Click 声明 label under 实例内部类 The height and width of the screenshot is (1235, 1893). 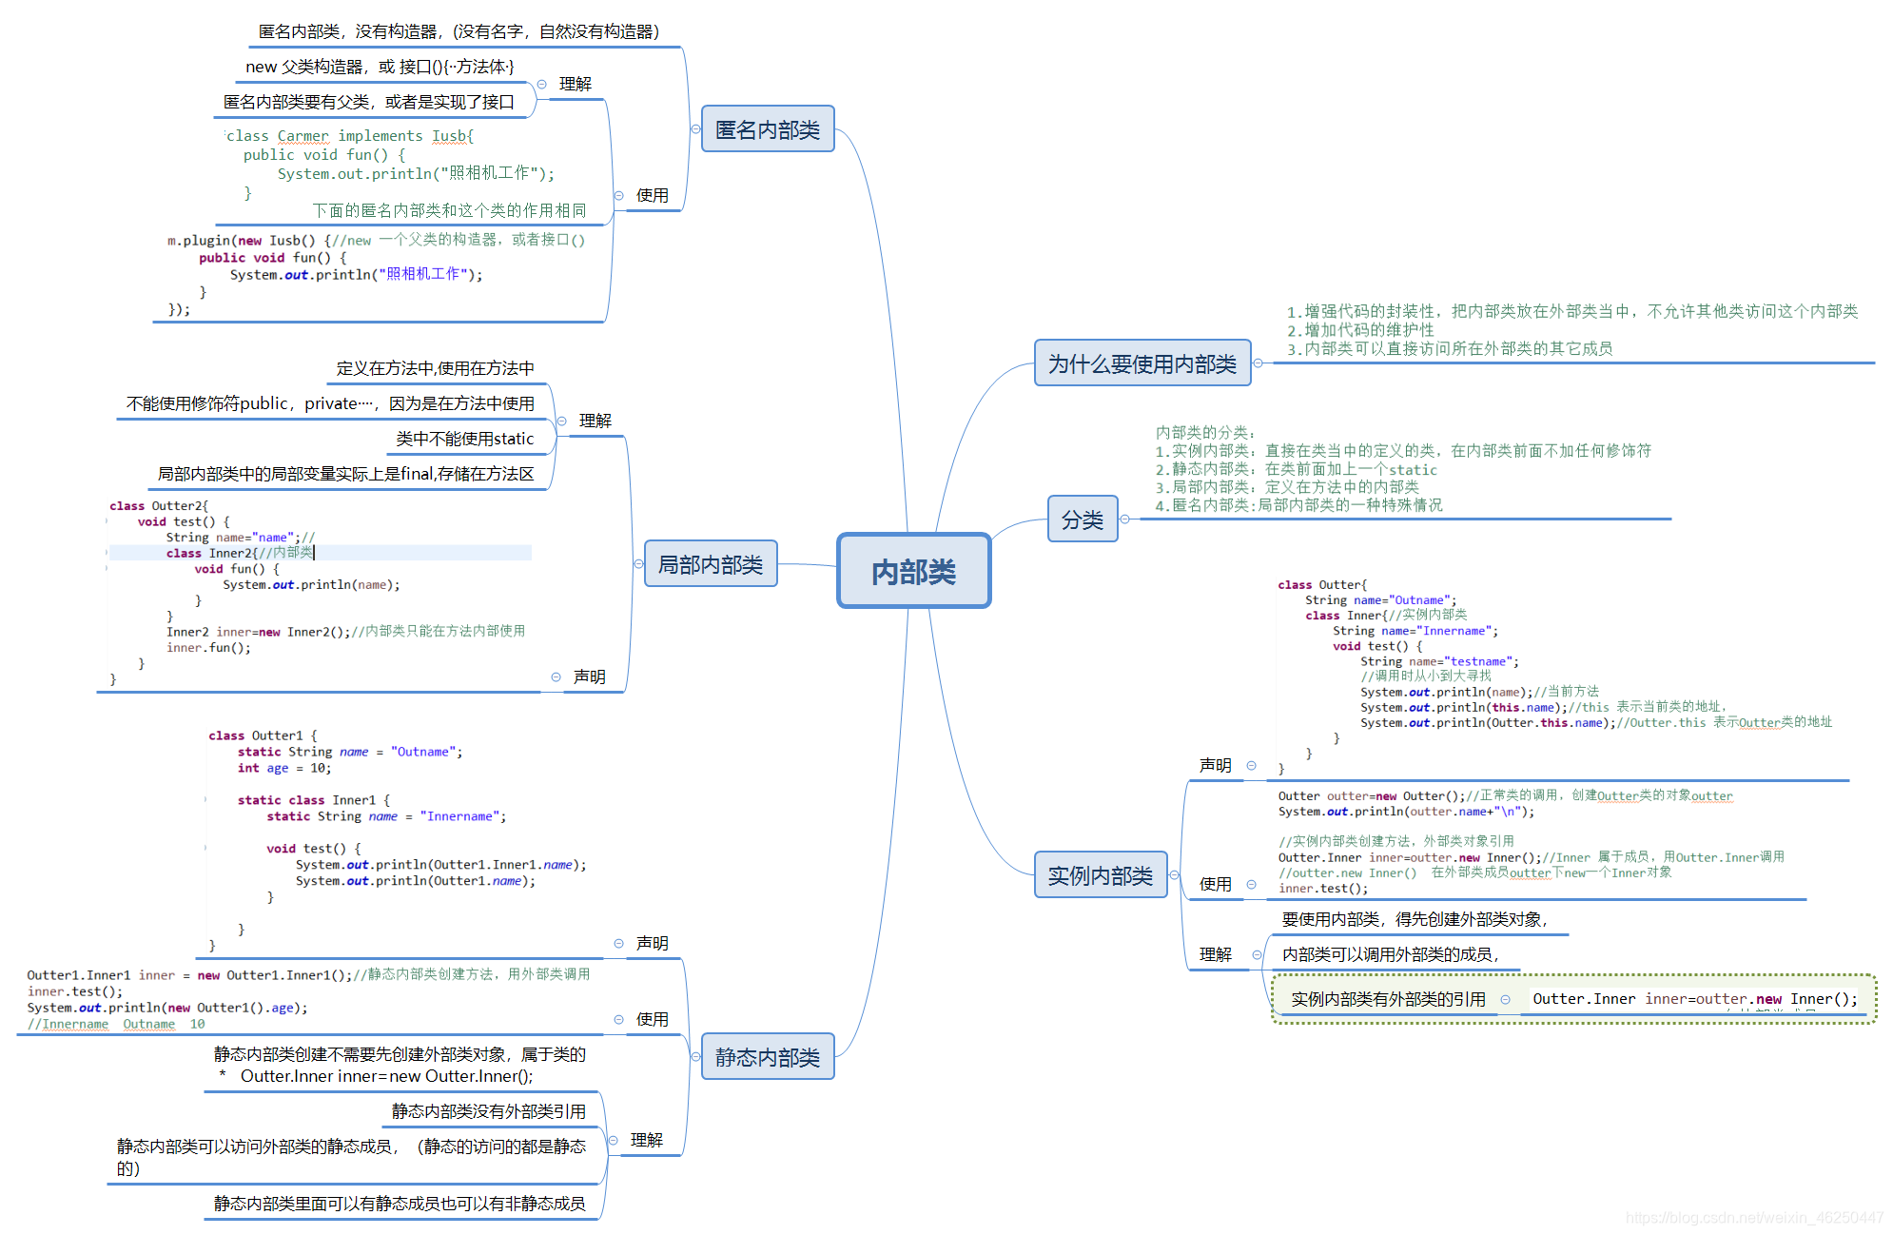click(1216, 766)
